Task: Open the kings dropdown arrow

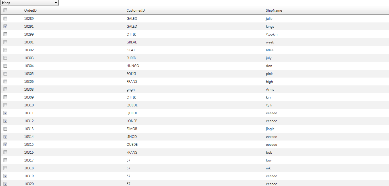Action: 56,3
